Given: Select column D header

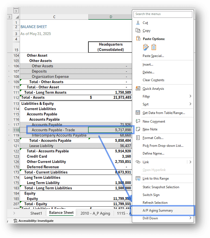Looking at the screenshot, I should pos(110,17).
